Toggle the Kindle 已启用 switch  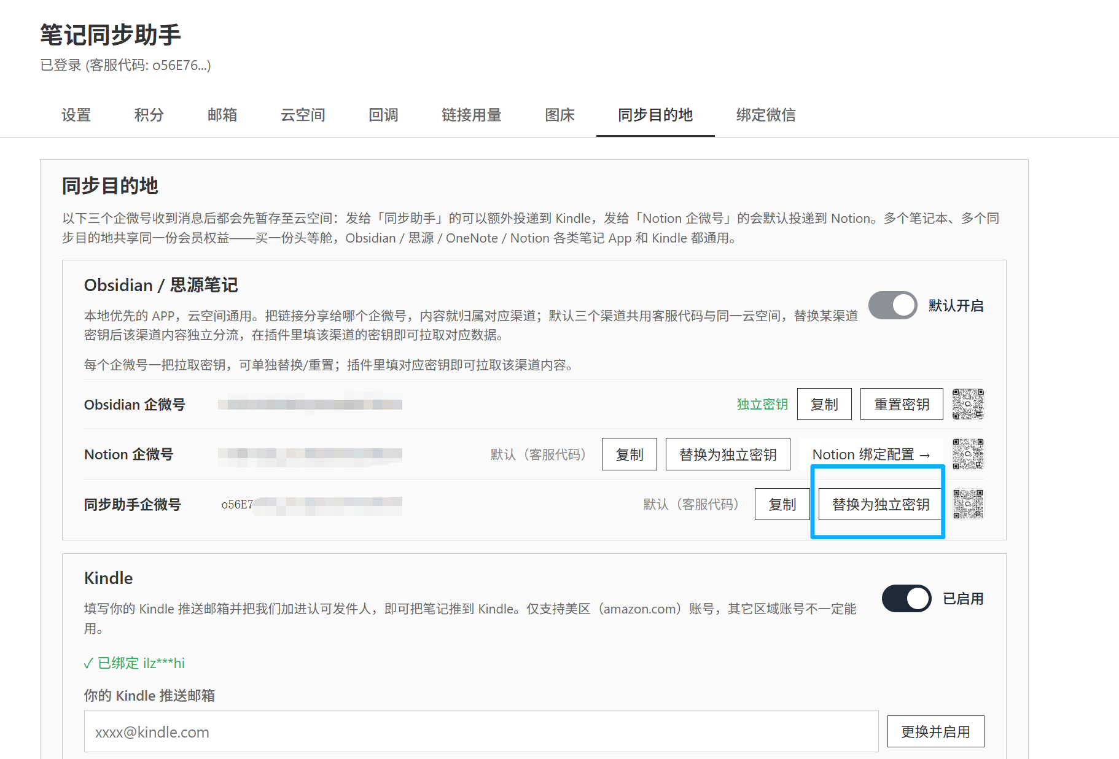click(907, 598)
